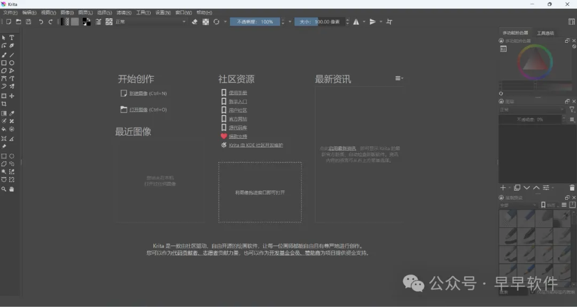This screenshot has height=307, width=577.
Task: Click the Undo toolbar arrow
Action: (x=41, y=22)
